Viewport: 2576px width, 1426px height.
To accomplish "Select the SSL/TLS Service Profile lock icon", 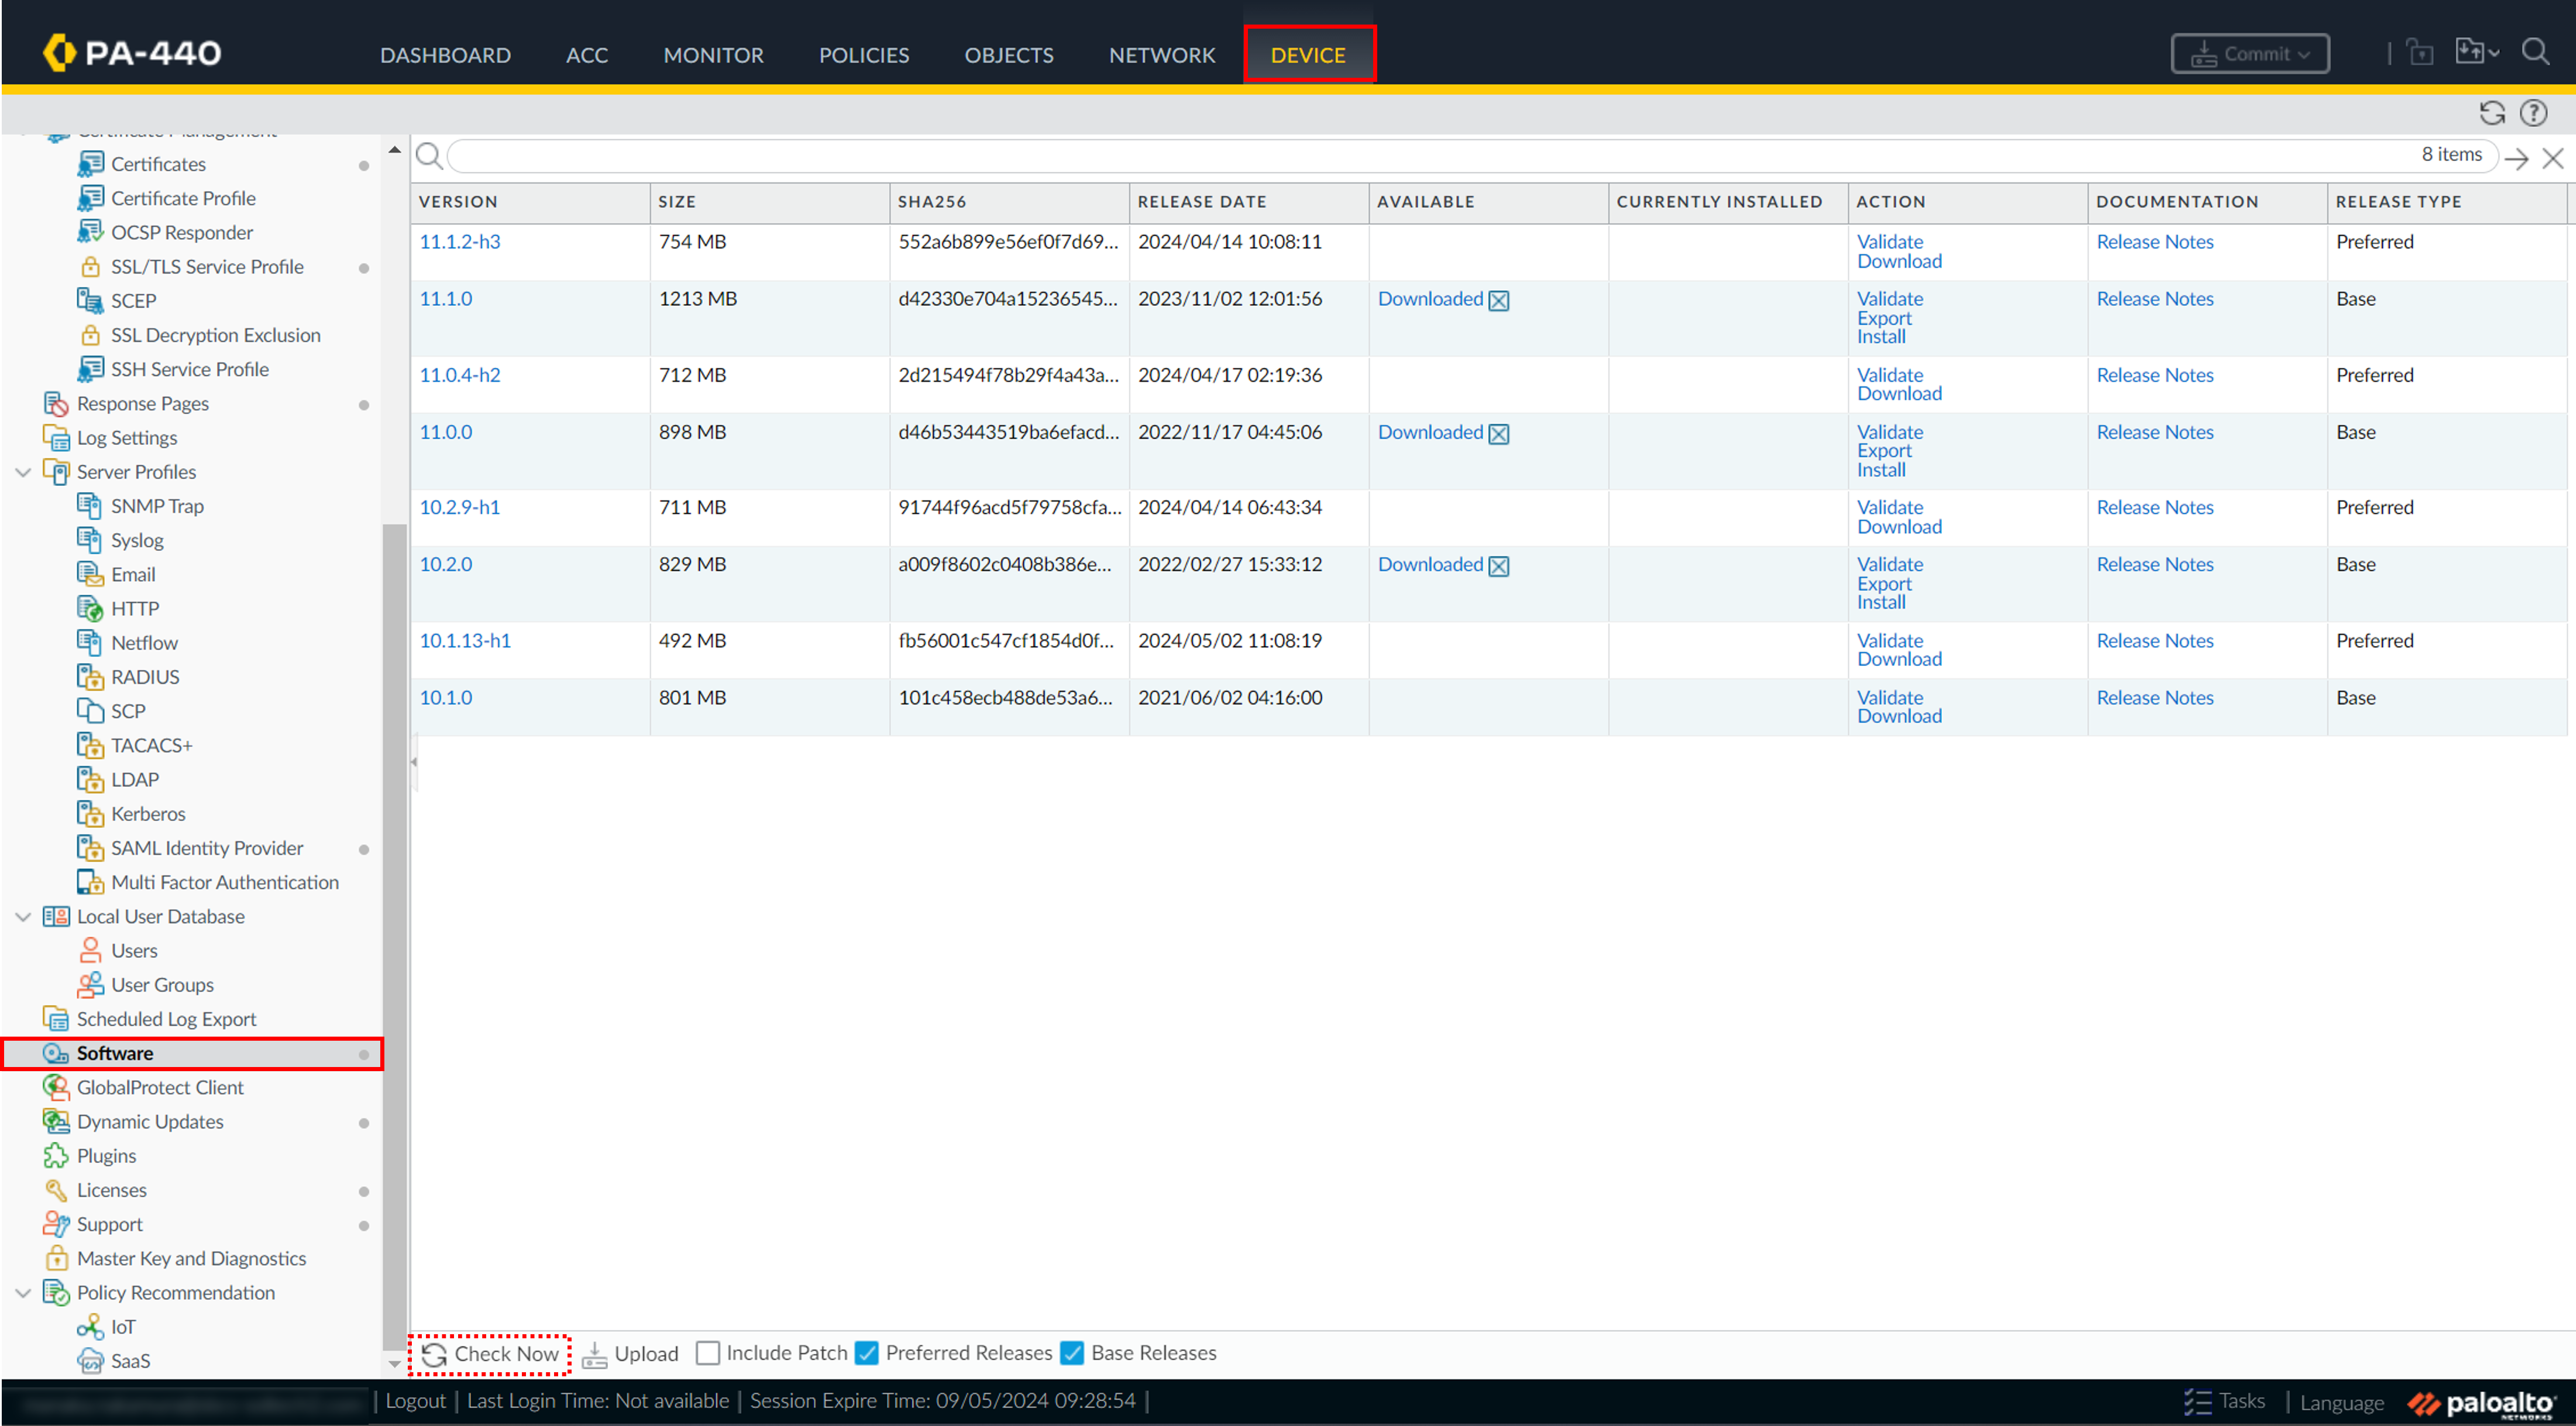I will (x=90, y=267).
